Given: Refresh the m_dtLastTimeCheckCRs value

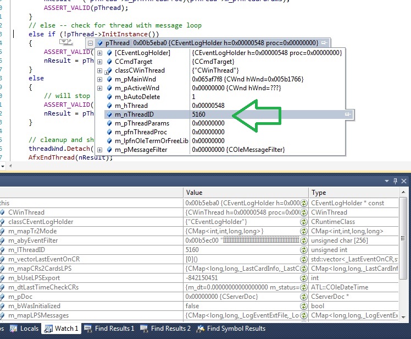Looking at the screenshot, I should (303, 287).
